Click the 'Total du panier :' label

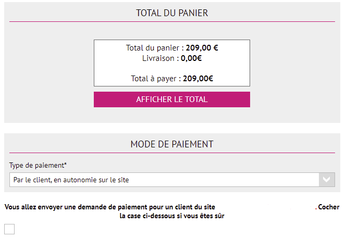(153, 48)
